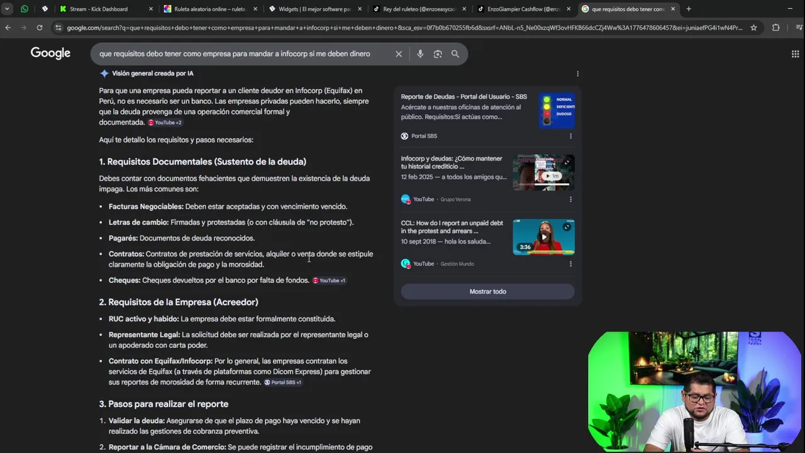The image size is (805, 453).
Task: Close the Stream - Kick Dashboard tab
Action: [x=151, y=9]
